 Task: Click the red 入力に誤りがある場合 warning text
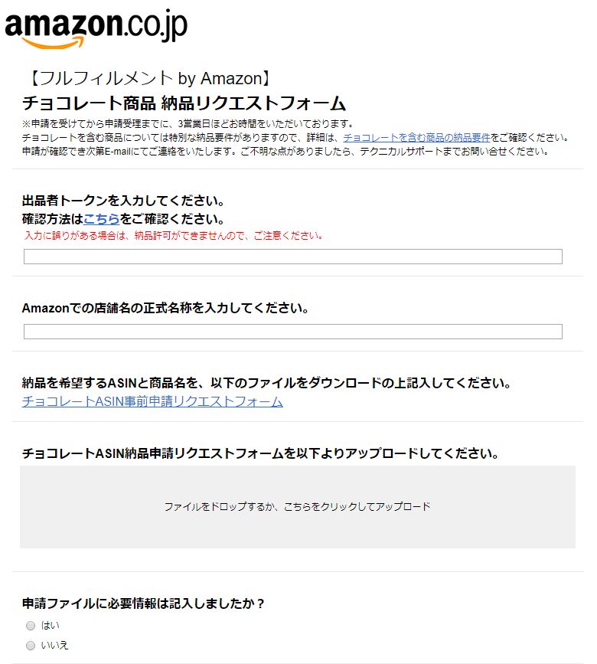click(174, 235)
